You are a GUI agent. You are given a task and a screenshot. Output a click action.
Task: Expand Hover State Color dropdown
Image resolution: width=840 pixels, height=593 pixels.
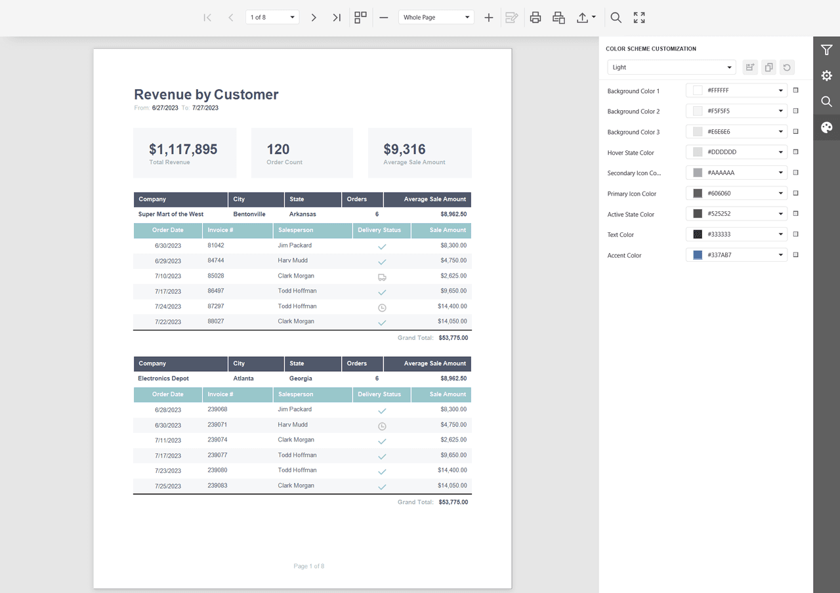point(781,152)
